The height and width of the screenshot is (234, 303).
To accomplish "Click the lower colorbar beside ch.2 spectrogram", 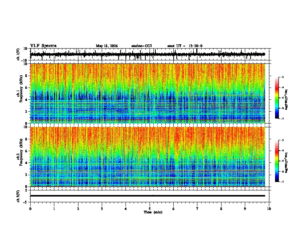I will 277,161.
